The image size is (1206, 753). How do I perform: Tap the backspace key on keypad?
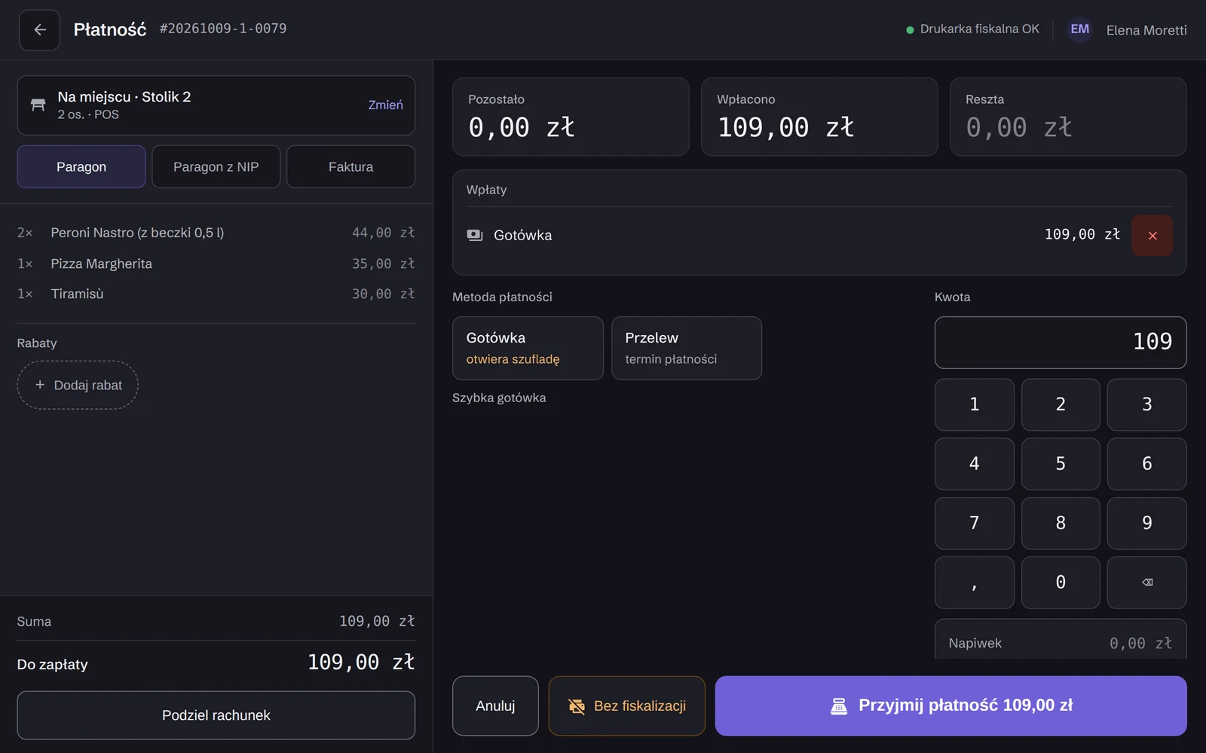click(x=1146, y=582)
